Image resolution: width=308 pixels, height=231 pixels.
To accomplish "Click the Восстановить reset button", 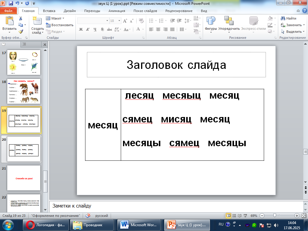I will point(60,25).
